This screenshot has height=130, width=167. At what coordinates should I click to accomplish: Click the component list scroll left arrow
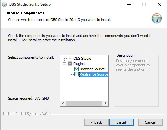[x=63, y=103]
